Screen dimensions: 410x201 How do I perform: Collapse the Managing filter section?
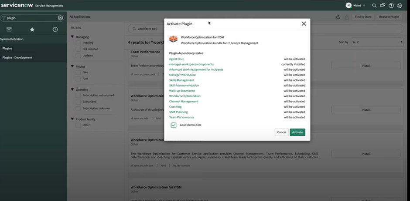pos(72,37)
